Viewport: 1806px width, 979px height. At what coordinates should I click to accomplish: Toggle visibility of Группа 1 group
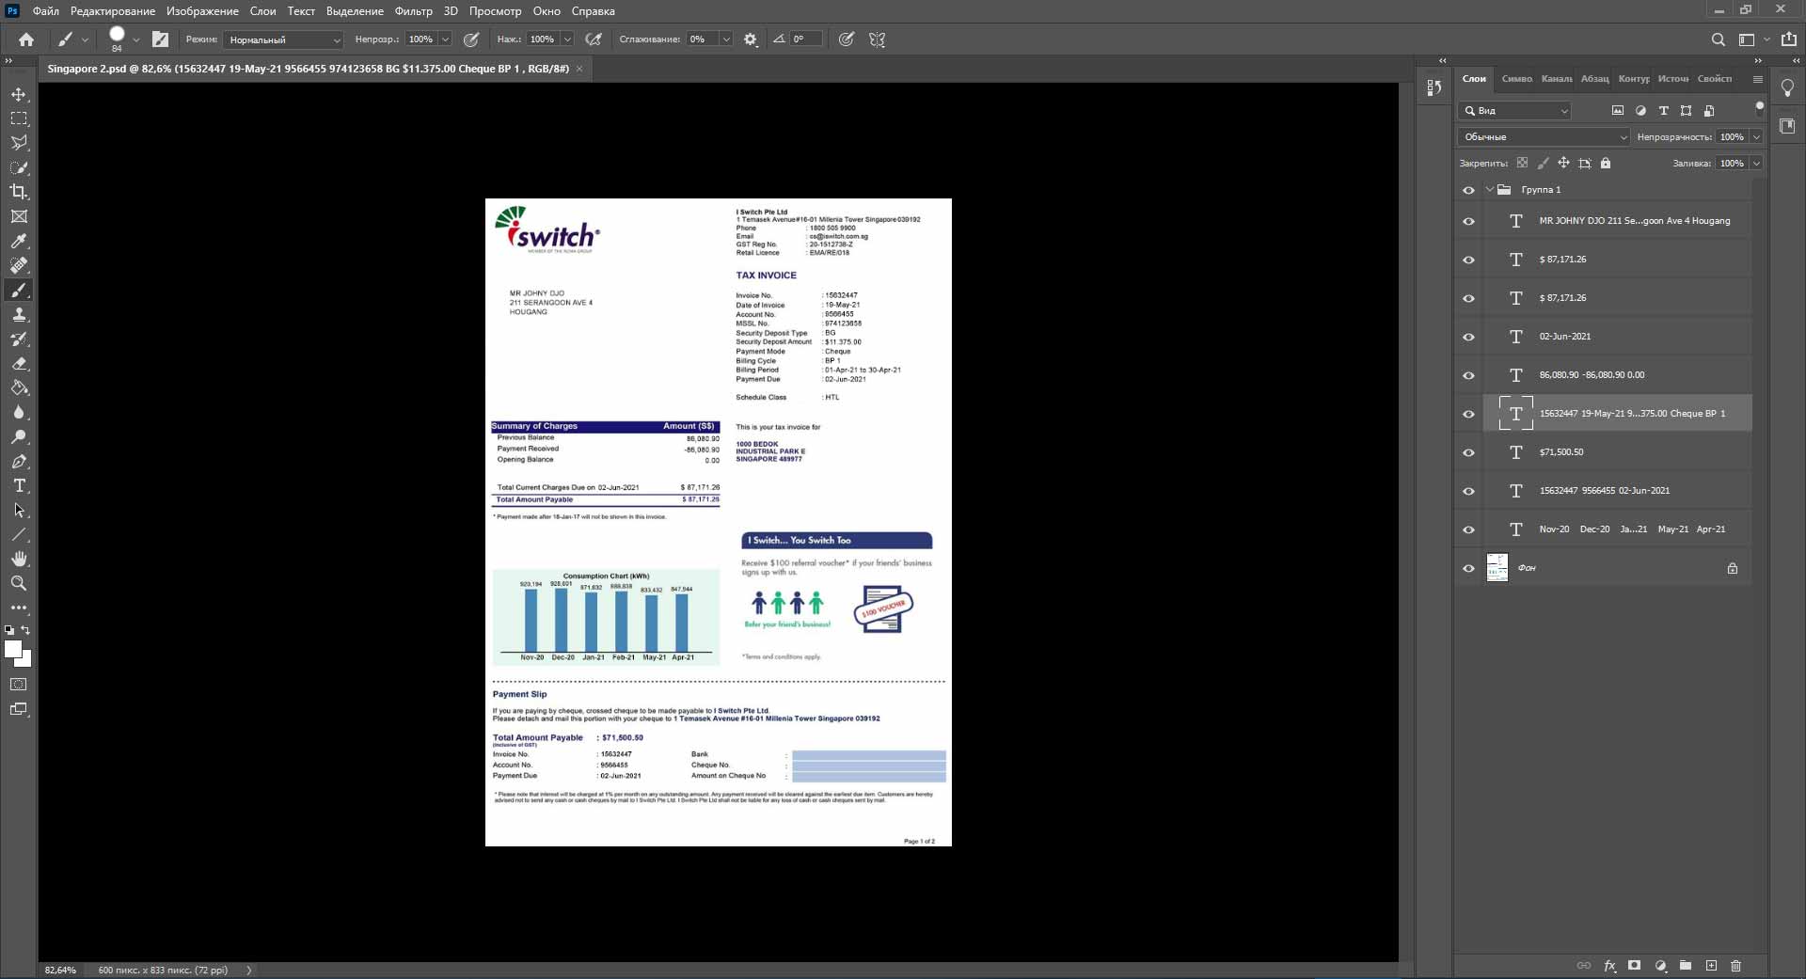click(1468, 190)
